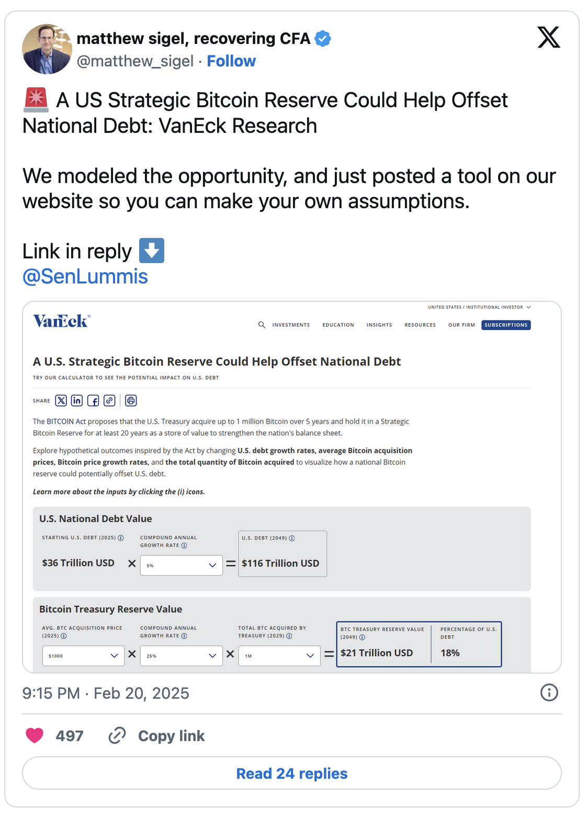Open the 5% debt growth rate dropdown
Image resolution: width=587 pixels, height=819 pixels.
pos(181,565)
